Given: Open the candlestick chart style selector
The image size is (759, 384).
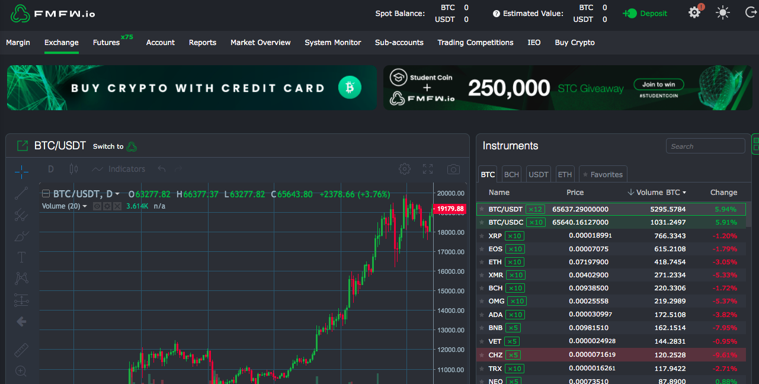Looking at the screenshot, I should [73, 169].
